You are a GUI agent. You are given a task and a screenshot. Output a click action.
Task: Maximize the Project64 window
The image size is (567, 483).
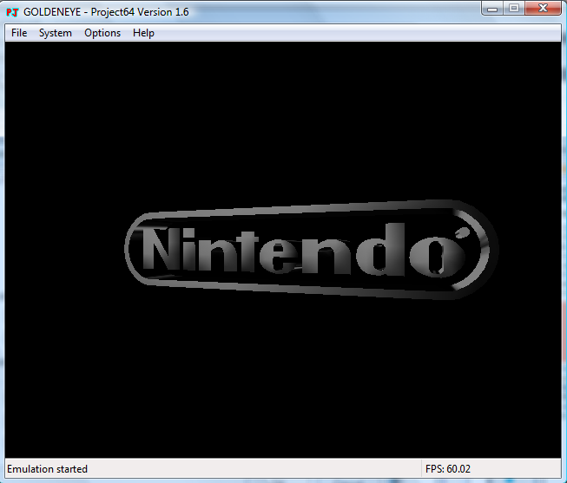514,8
